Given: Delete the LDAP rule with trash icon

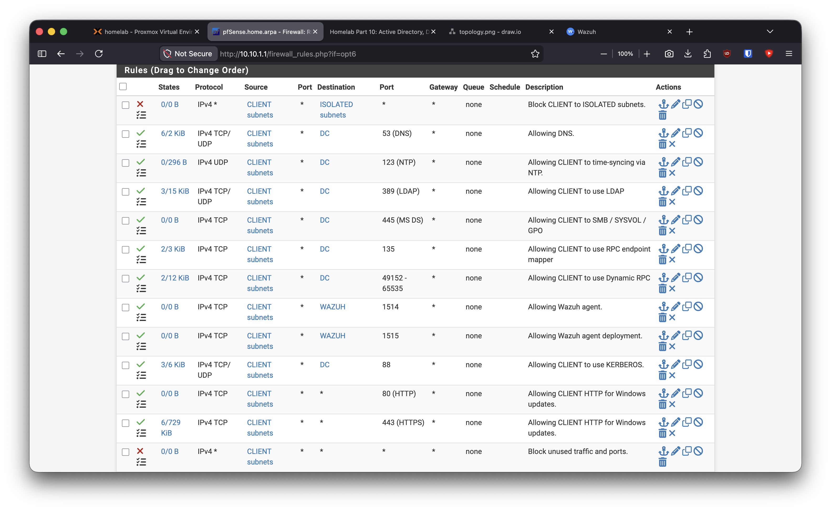Looking at the screenshot, I should click(x=662, y=202).
